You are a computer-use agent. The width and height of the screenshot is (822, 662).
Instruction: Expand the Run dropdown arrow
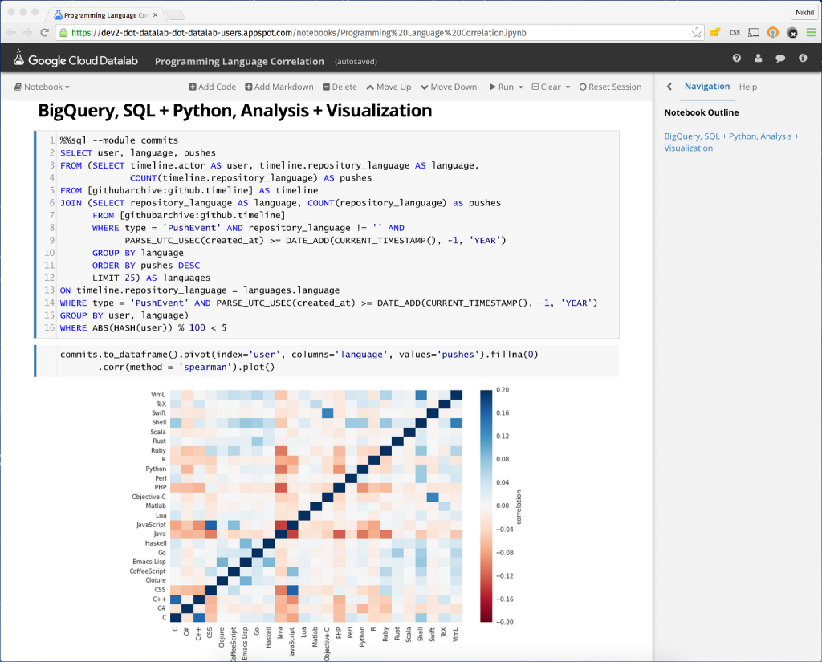(520, 87)
